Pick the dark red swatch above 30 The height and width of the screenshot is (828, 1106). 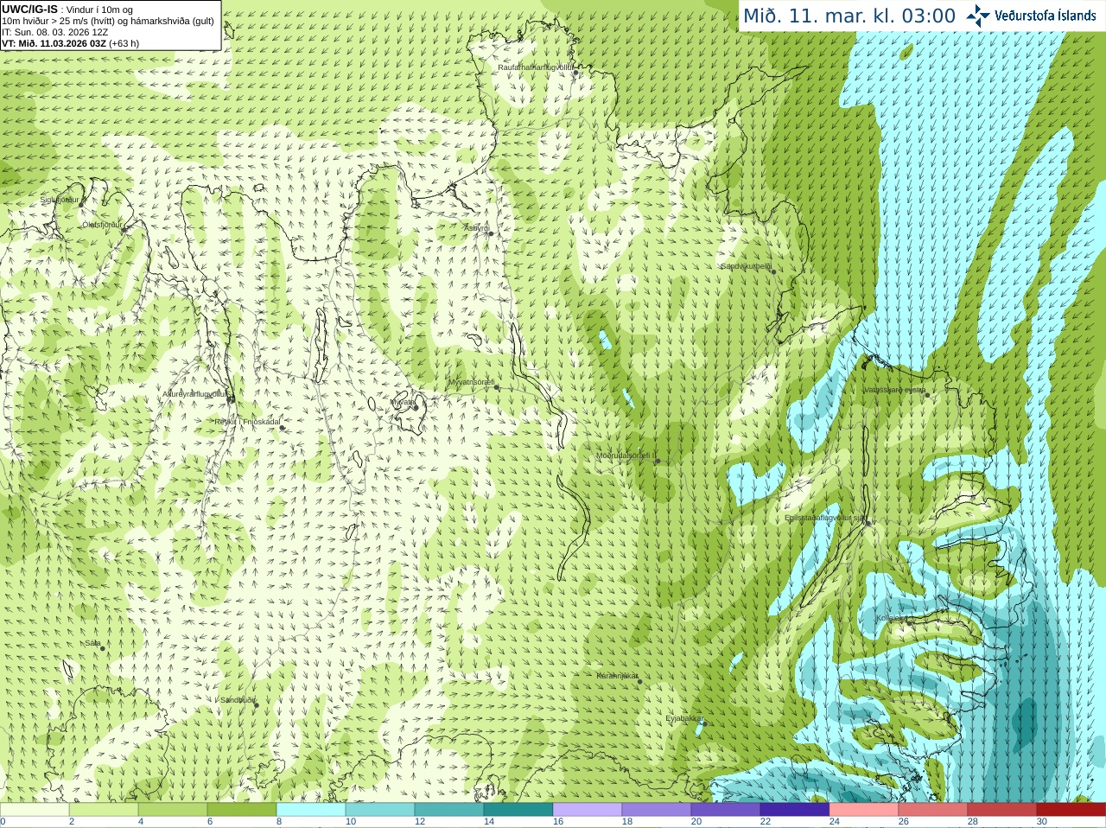[x=1071, y=810]
